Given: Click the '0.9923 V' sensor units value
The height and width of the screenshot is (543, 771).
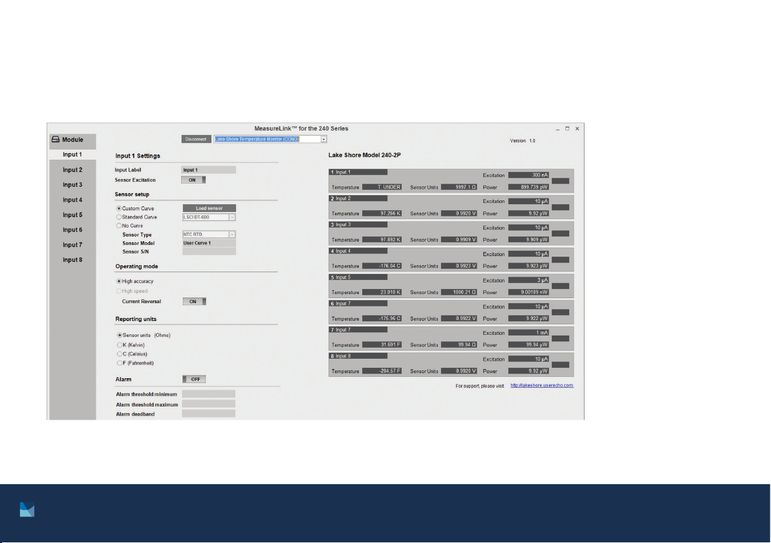Looking at the screenshot, I should pos(459,266).
